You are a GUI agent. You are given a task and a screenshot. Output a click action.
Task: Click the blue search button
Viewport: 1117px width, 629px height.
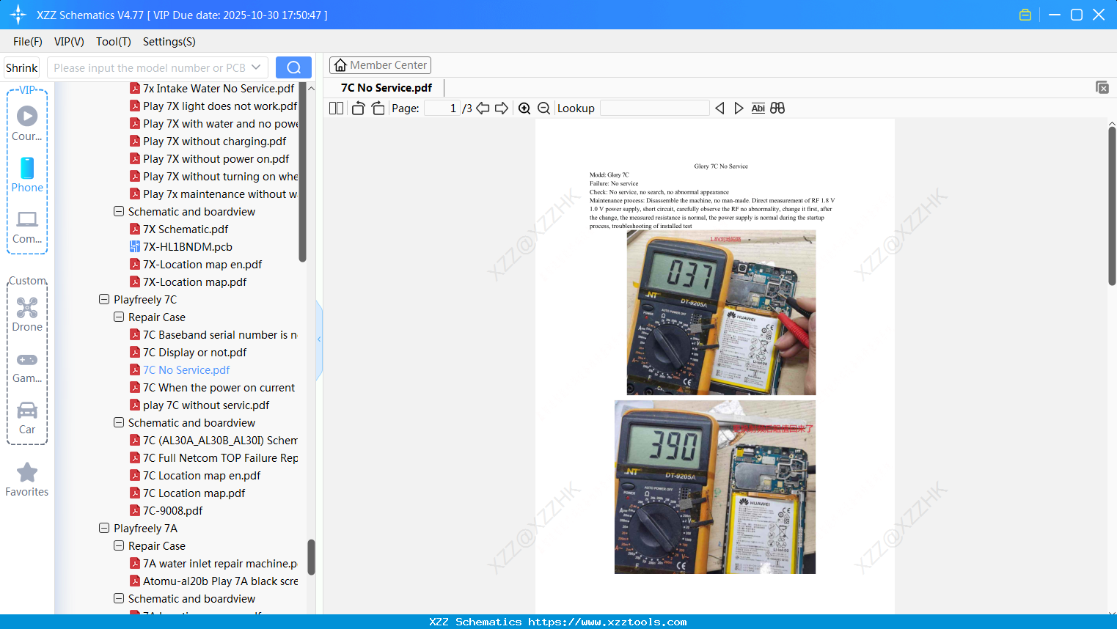point(293,67)
